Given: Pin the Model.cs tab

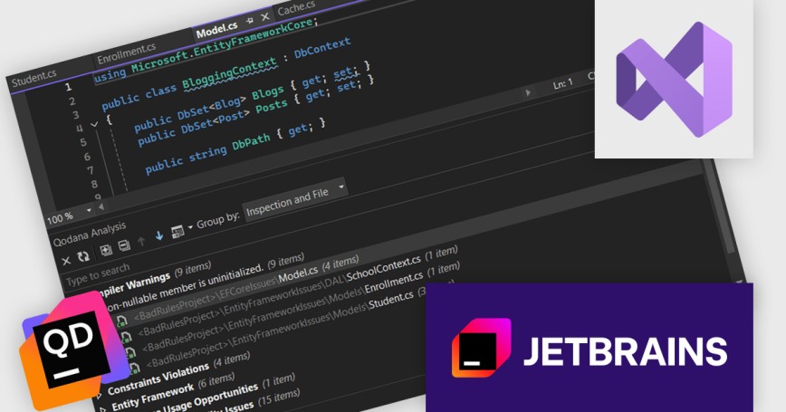Looking at the screenshot, I should 250,21.
